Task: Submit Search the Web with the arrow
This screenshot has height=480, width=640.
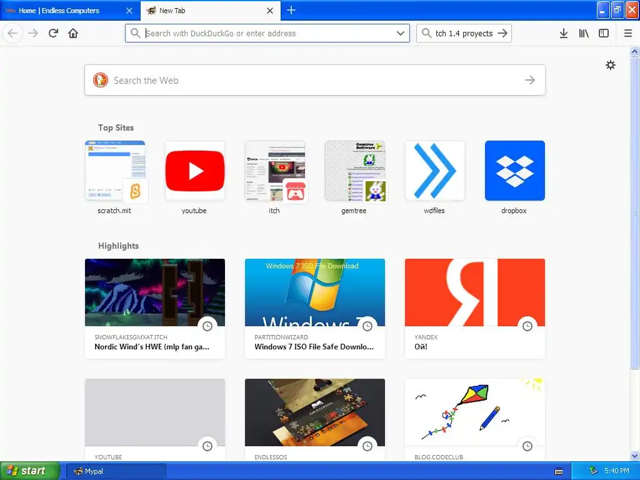Action: (x=530, y=80)
